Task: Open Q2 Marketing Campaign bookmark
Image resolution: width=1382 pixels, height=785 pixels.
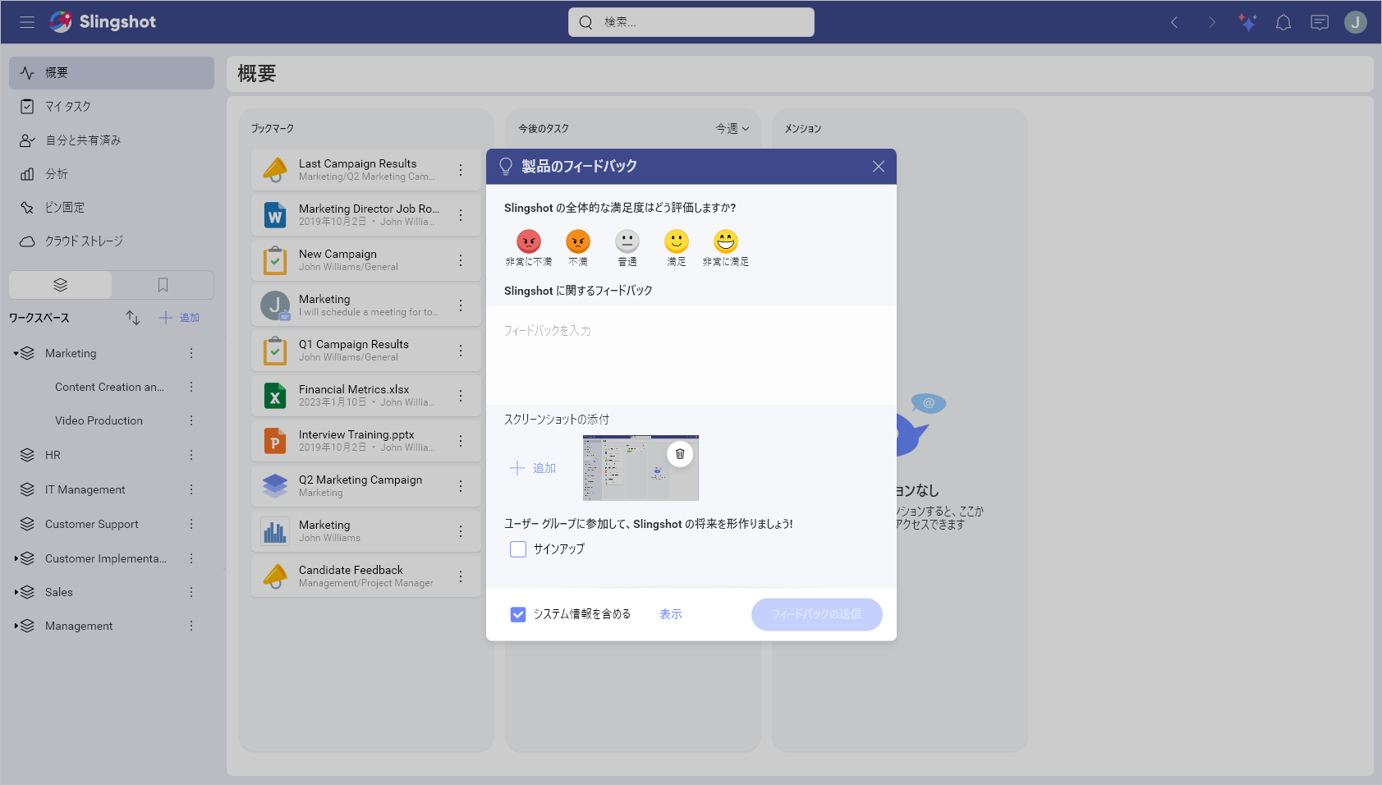Action: pos(366,486)
